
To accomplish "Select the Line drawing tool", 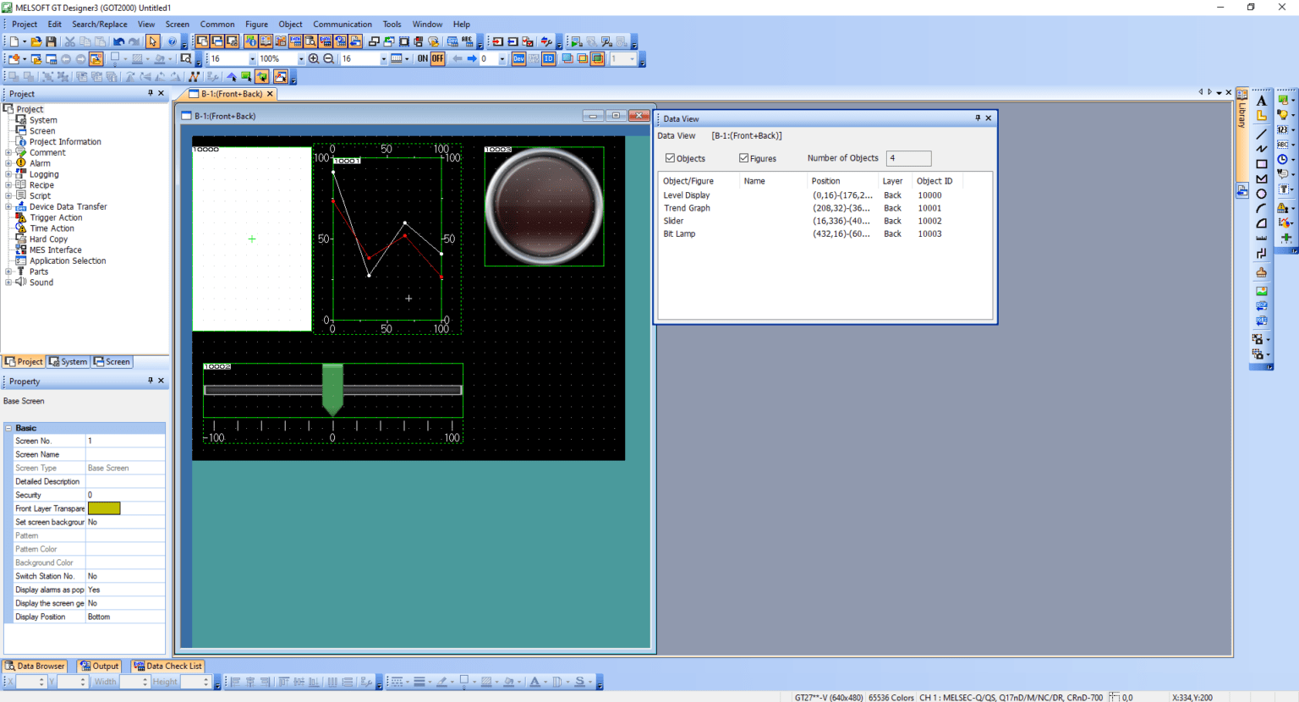I will 1261,132.
